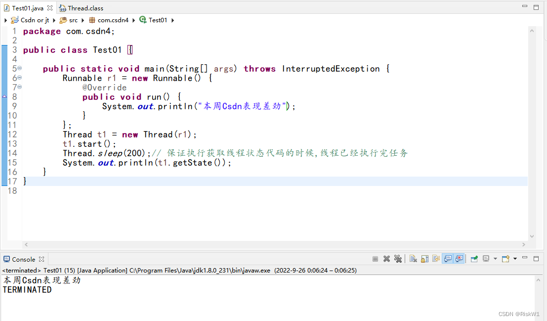The image size is (547, 321).
Task: Collapse the fold marker on line 7
Action: click(20, 87)
